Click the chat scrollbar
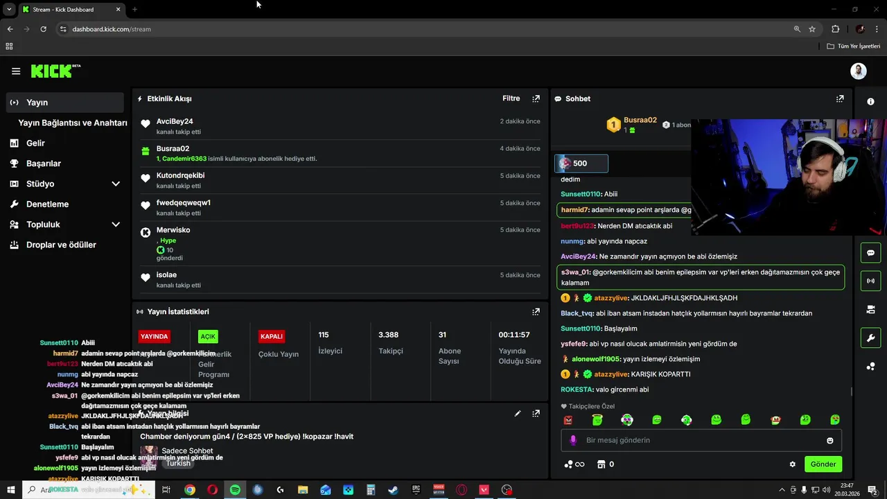Viewport: 887px width, 499px height. 852,392
